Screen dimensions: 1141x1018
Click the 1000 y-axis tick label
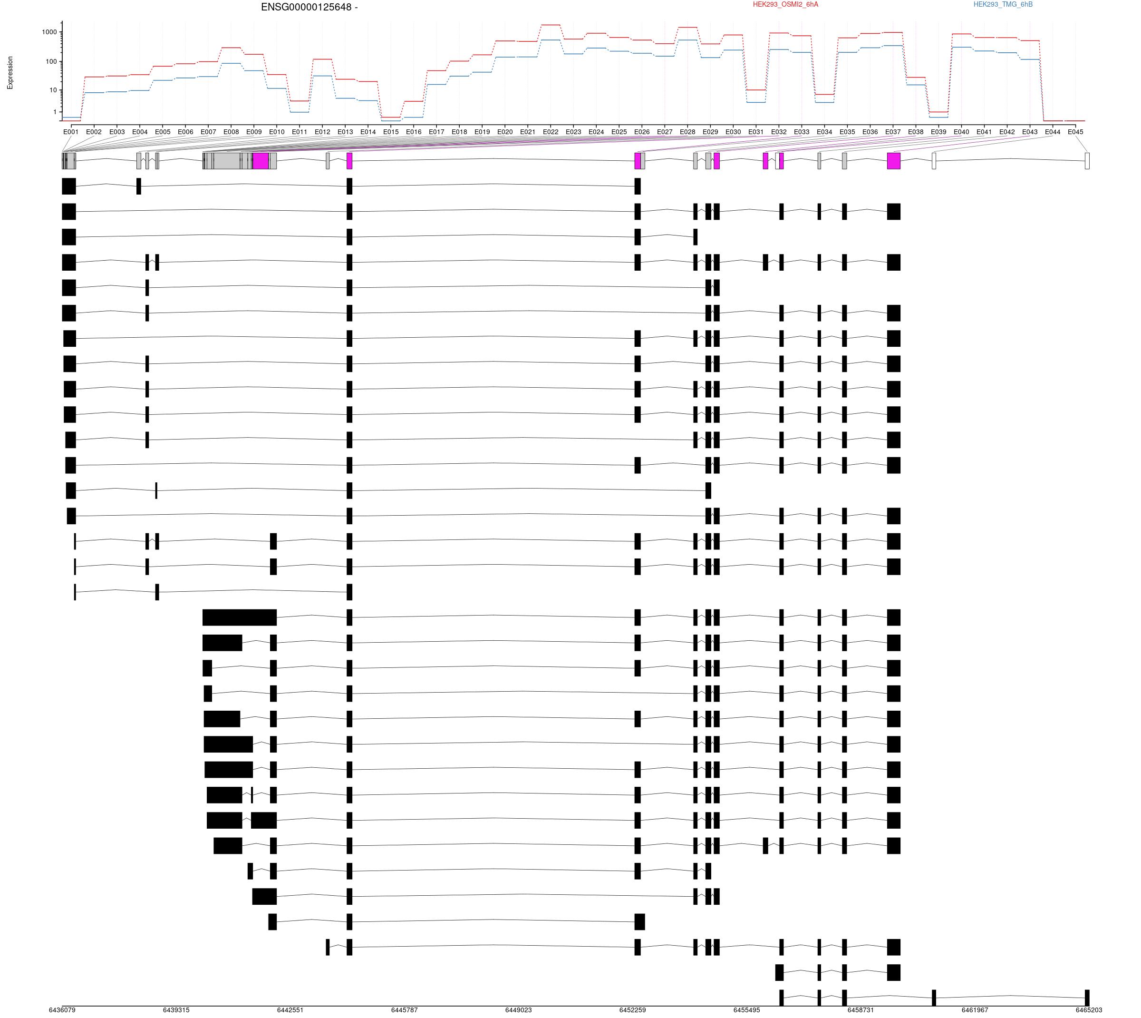49,32
